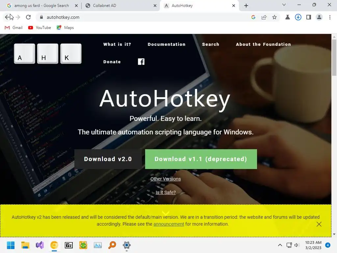Open Visual Studio from taskbar
337x253 pixels.
click(x=40, y=245)
